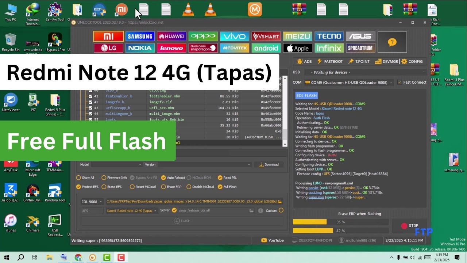Select the Custom firehose radio
This screenshot has width=467, height=263.
pyautogui.click(x=281, y=210)
